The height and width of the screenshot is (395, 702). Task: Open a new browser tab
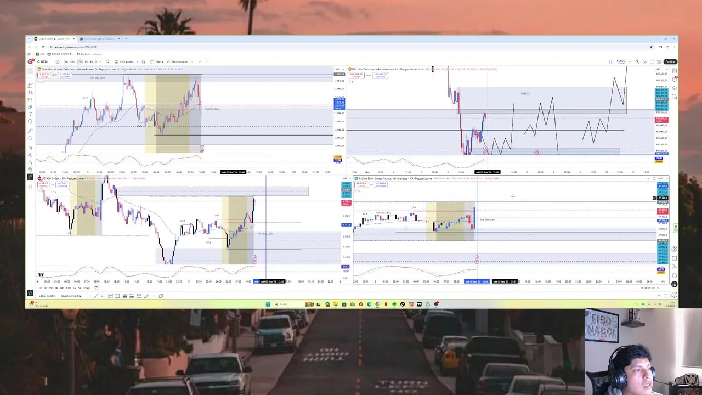(126, 39)
